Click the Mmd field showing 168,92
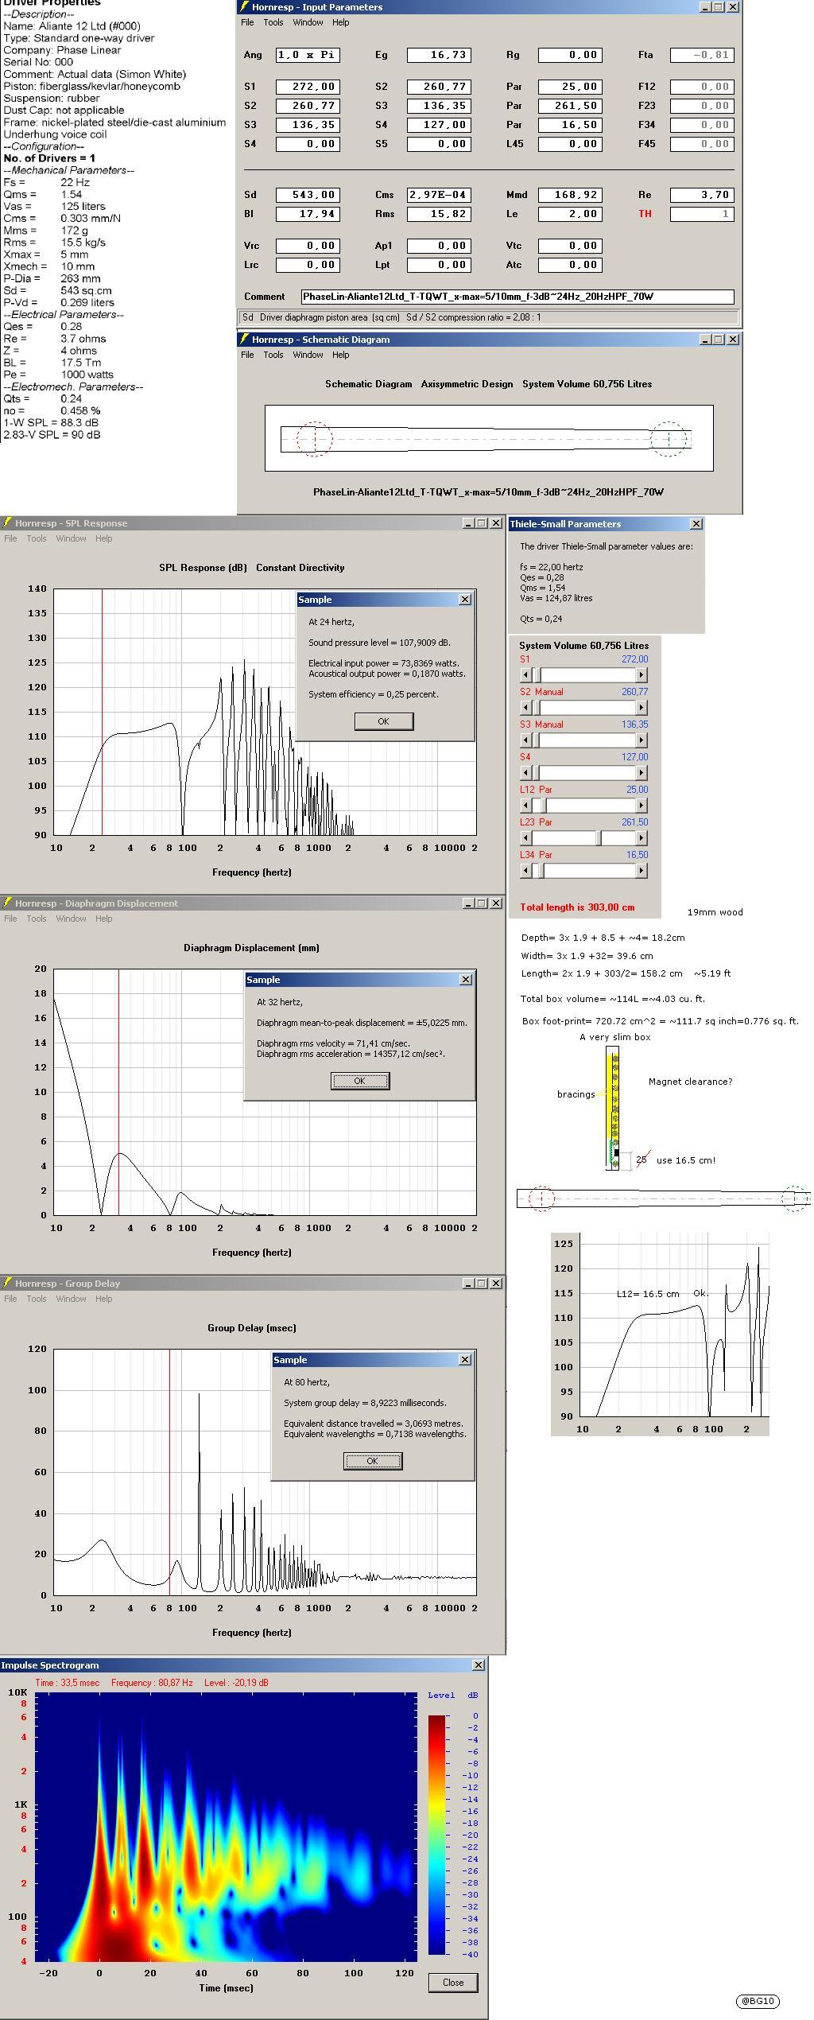This screenshot has width=814, height=2020. pyautogui.click(x=570, y=195)
